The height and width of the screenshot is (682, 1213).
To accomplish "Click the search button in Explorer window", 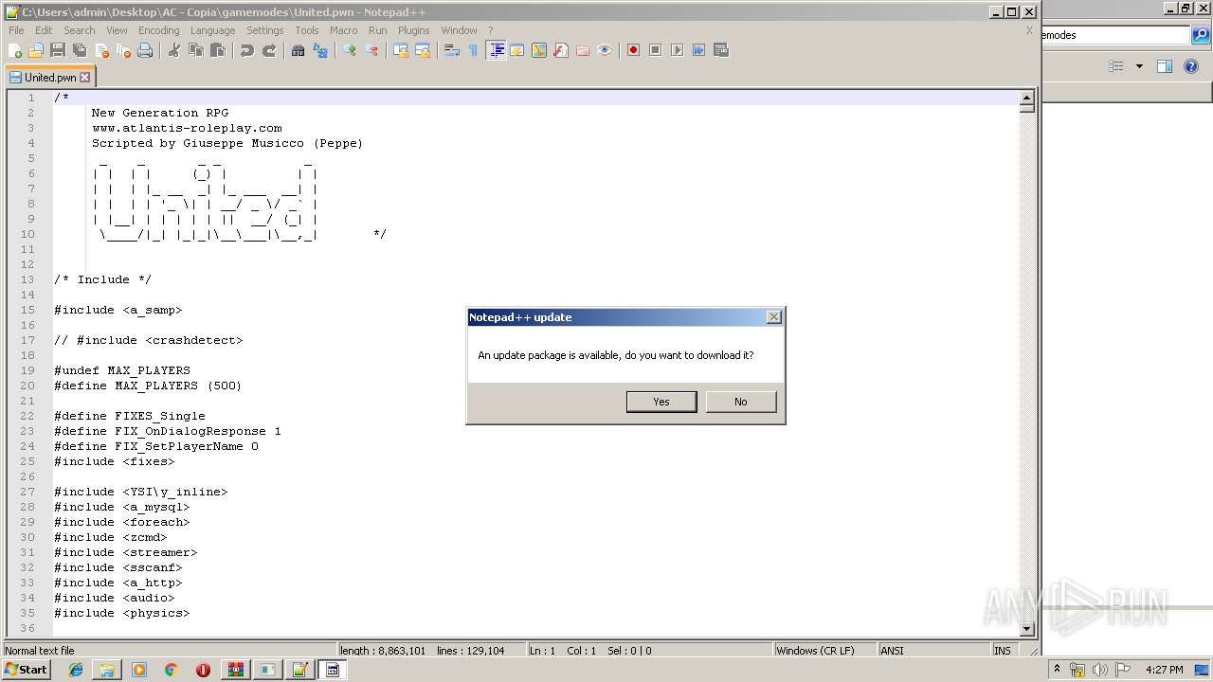I will [1201, 35].
